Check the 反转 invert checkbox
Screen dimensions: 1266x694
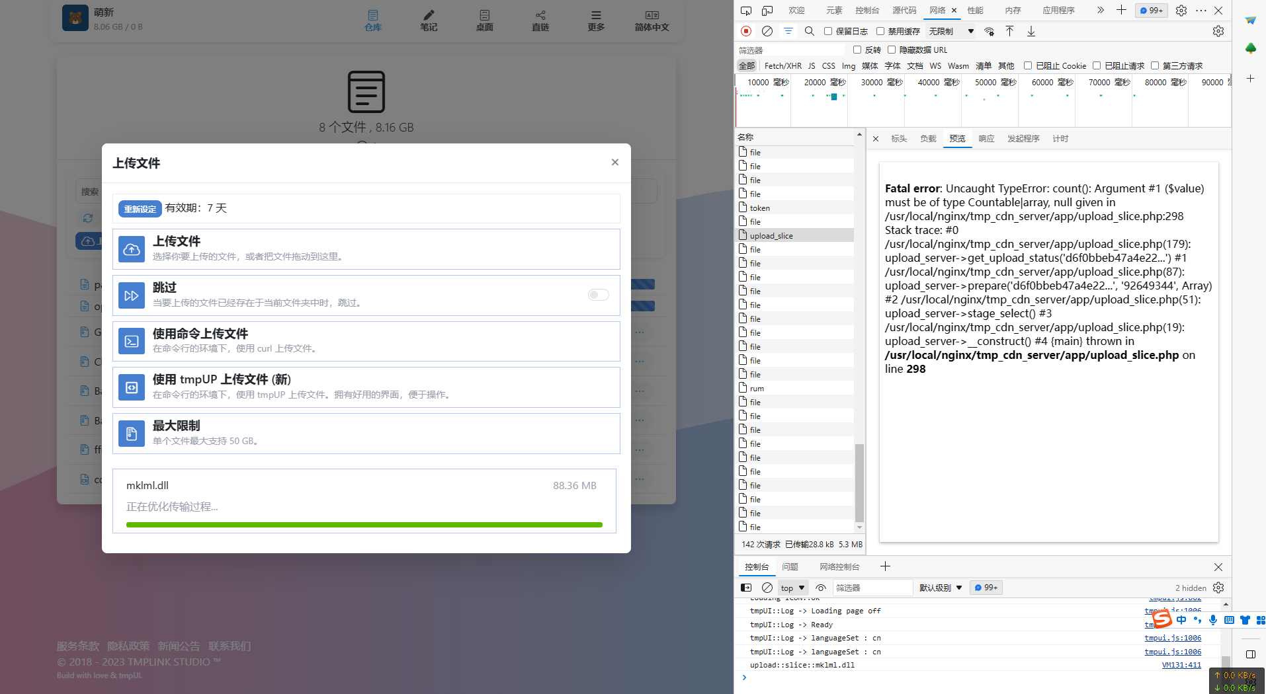tap(857, 50)
